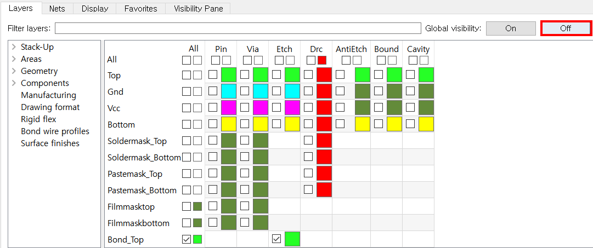This screenshot has width=593, height=248.
Task: Click the Bond_Top layer label
Action: point(126,239)
